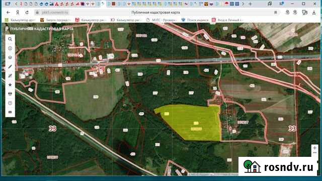Click the bottom briefcase icon in sidebar
The width and height of the screenshot is (322, 181).
(x=10, y=112)
